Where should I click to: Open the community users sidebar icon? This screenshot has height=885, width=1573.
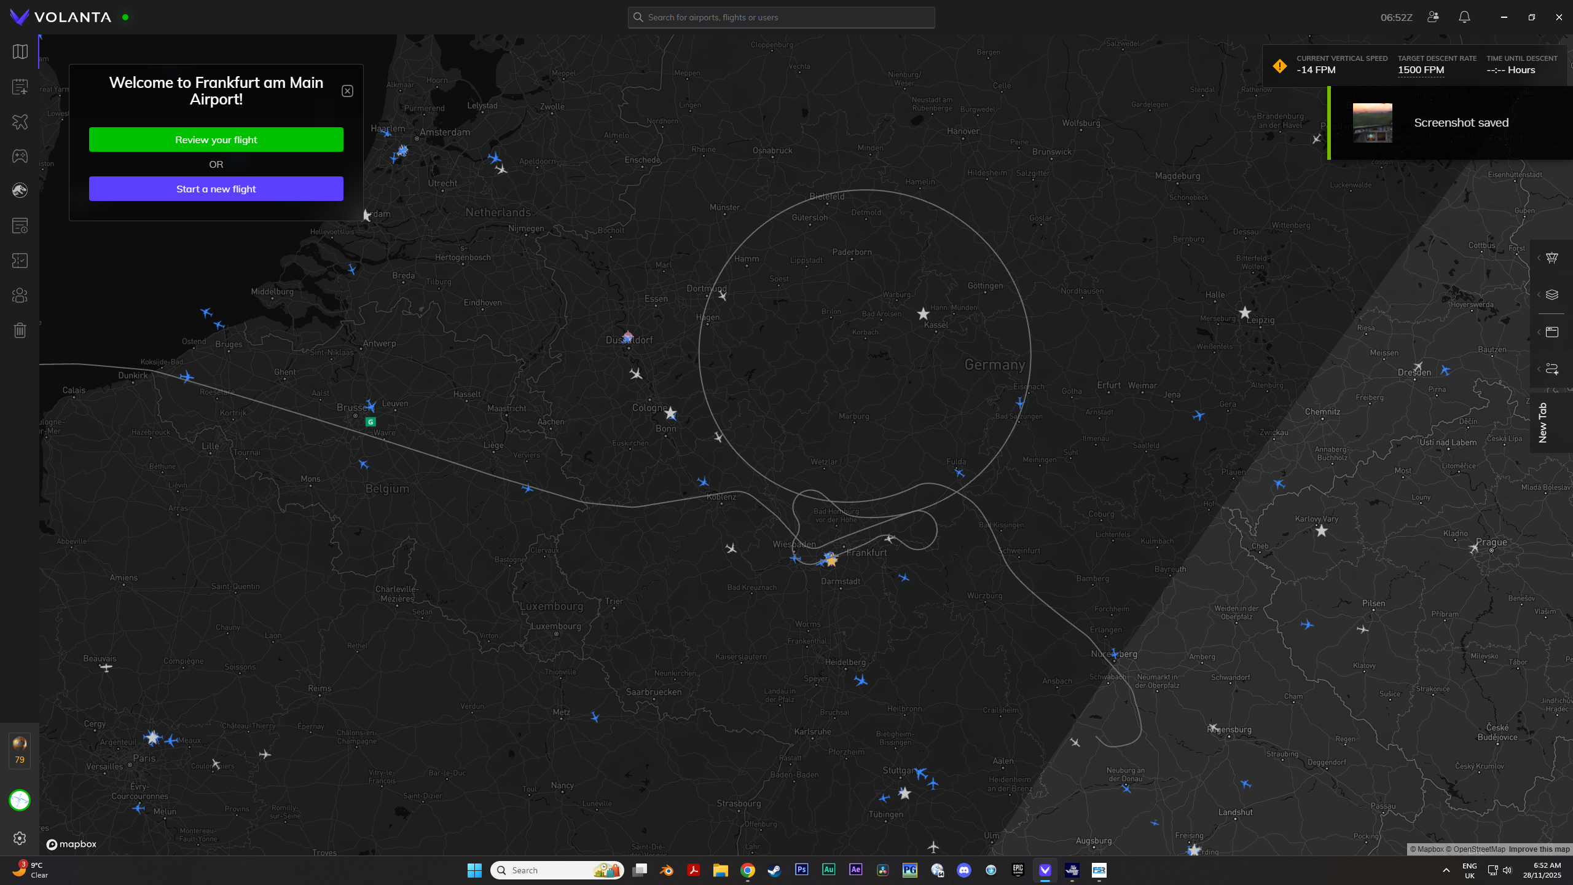[x=20, y=296]
